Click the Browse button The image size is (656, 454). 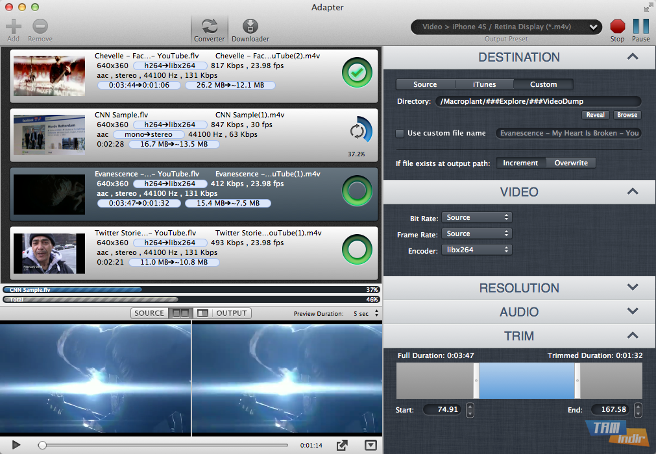pyautogui.click(x=627, y=115)
